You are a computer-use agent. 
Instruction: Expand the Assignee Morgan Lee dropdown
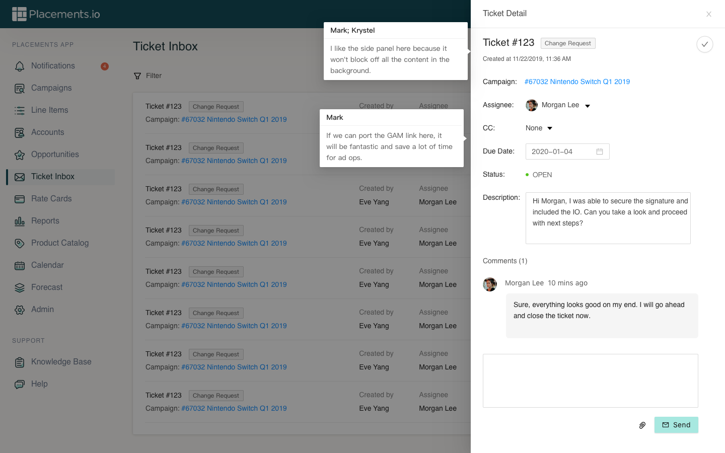tap(587, 106)
